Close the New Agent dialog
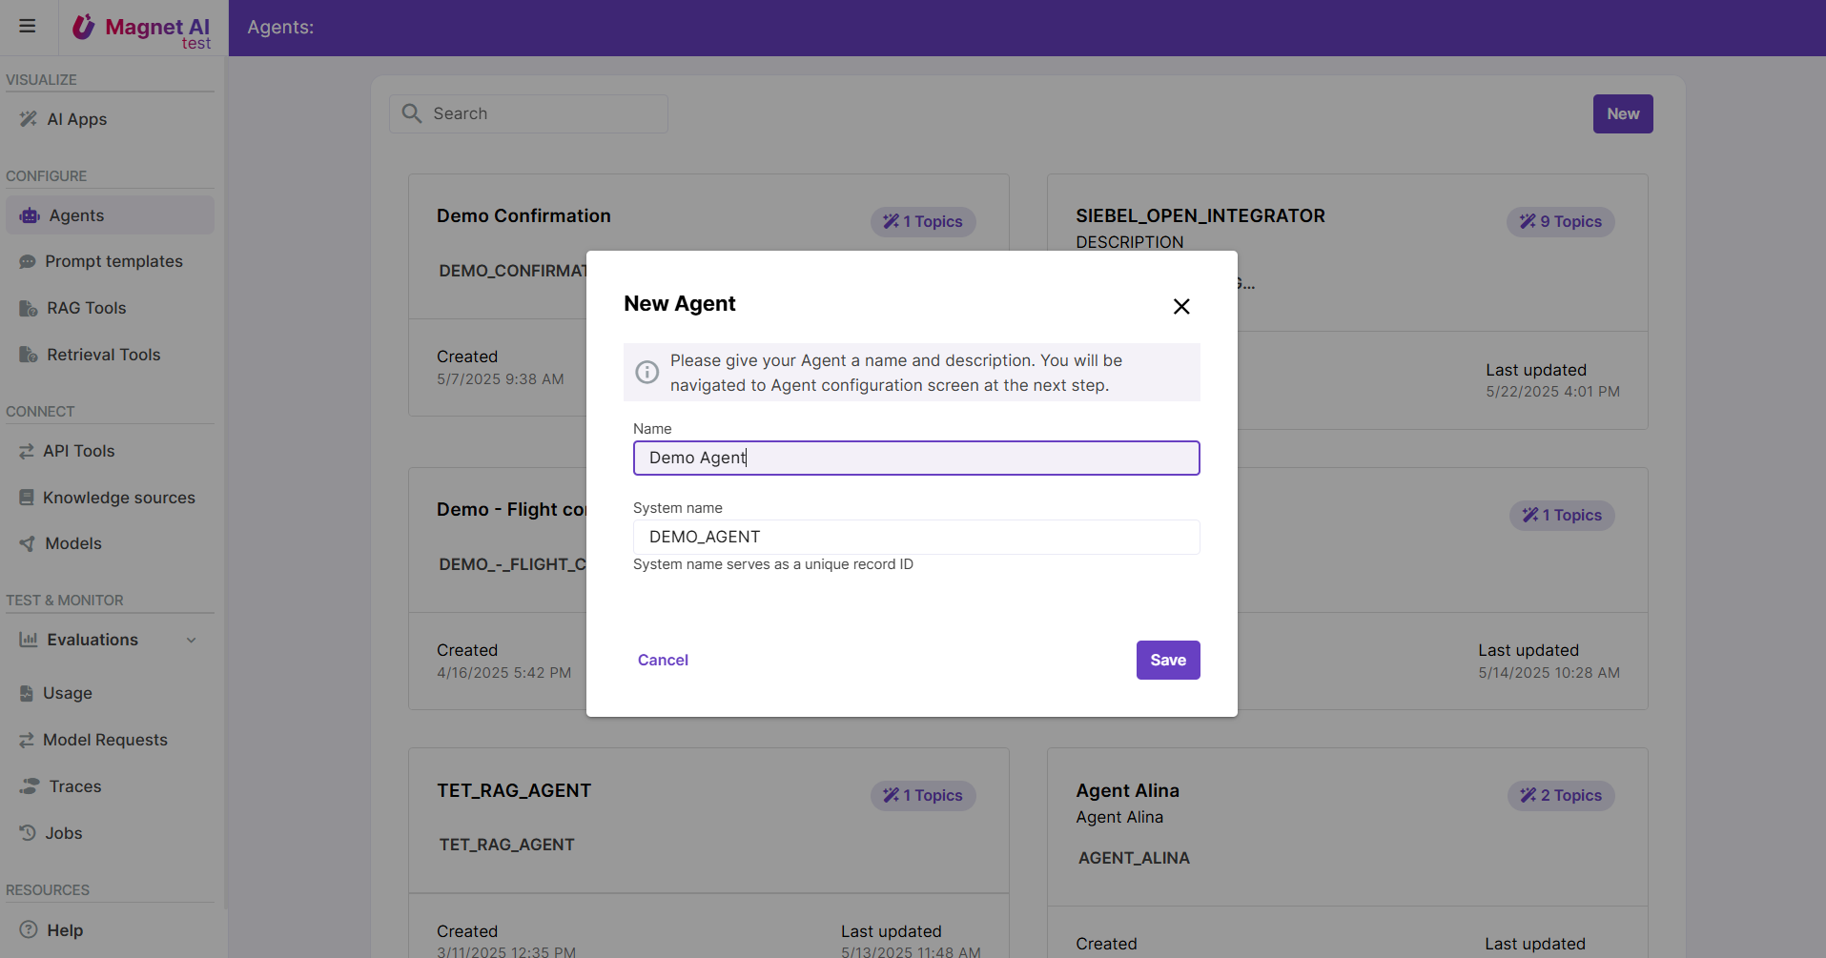1826x958 pixels. point(1181,306)
